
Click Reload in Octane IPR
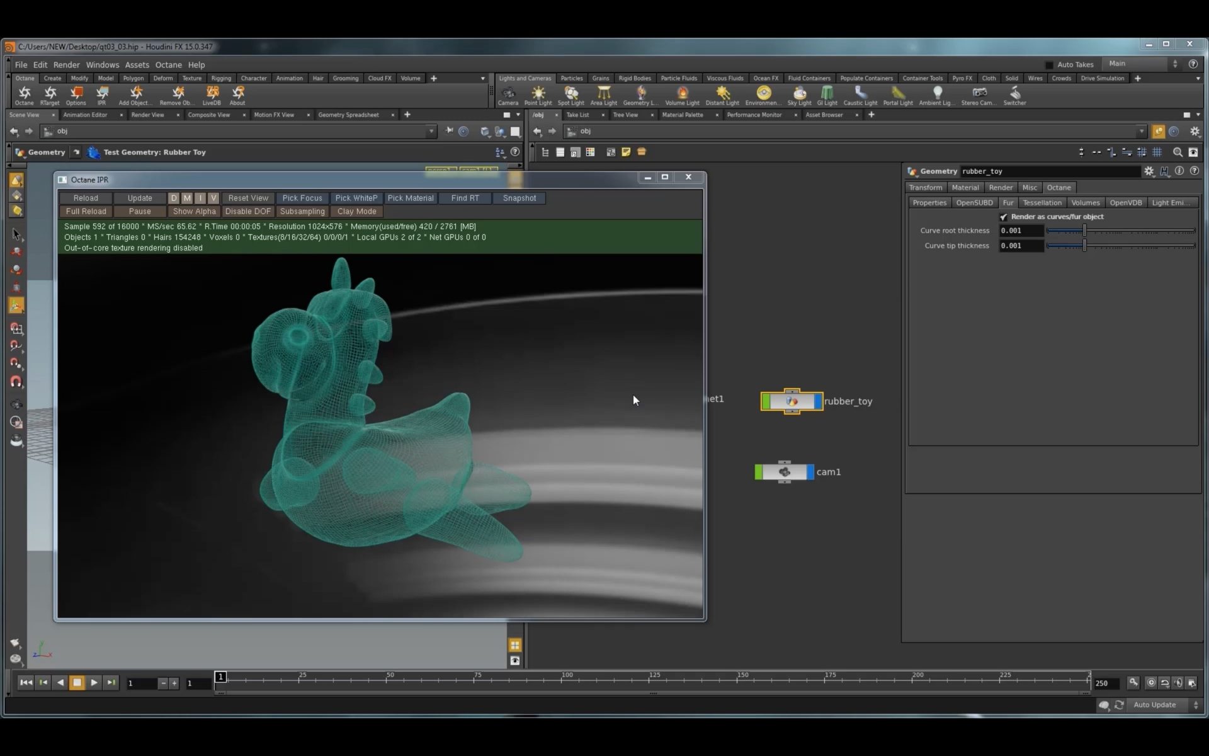tap(86, 198)
